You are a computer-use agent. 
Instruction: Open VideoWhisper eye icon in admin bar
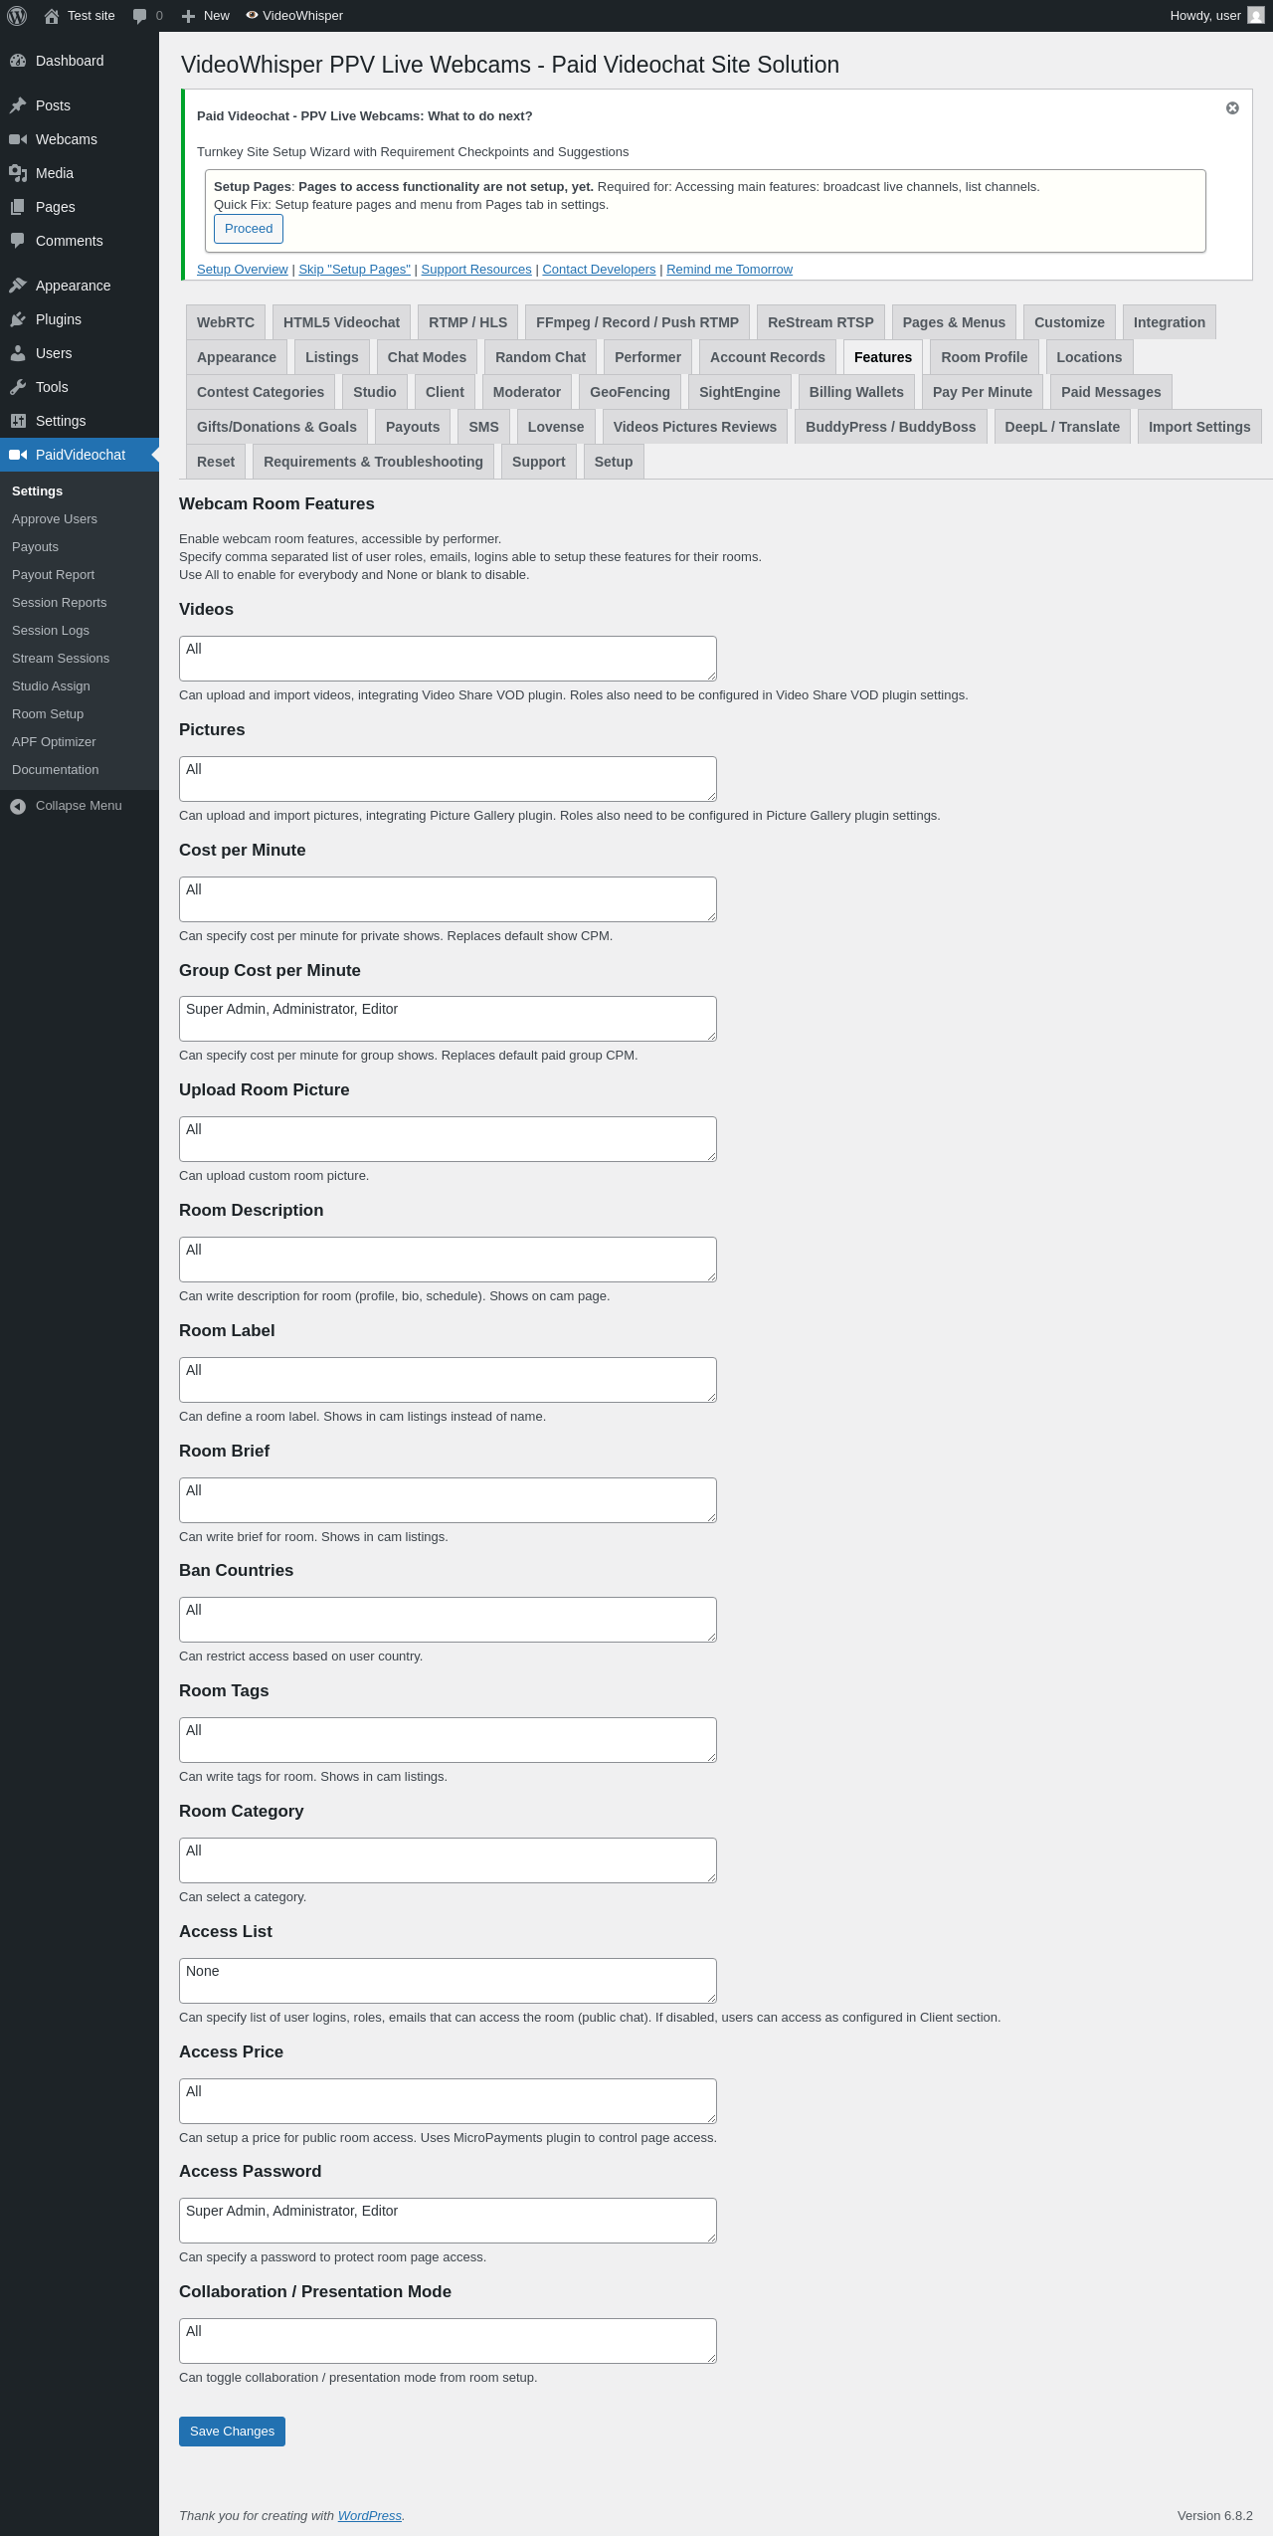point(252,16)
